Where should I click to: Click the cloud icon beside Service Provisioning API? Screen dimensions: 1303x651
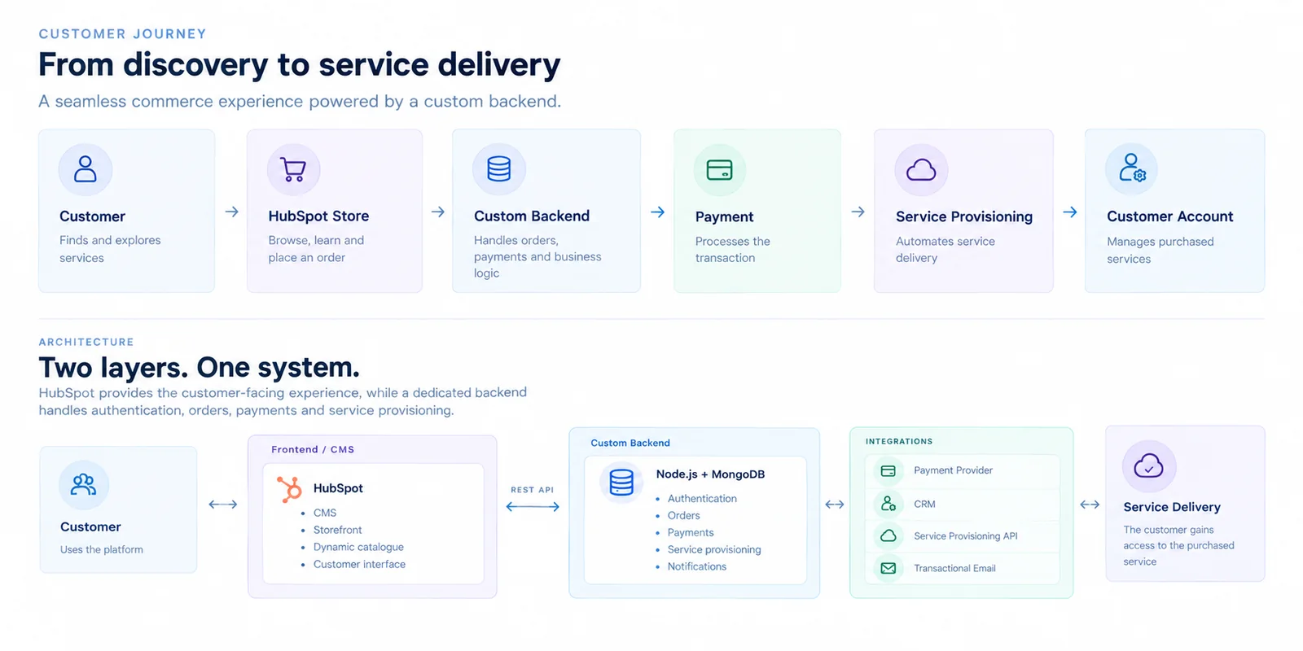pos(888,535)
